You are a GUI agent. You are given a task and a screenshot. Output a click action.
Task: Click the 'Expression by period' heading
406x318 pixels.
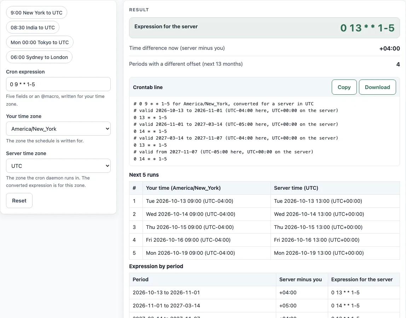tap(156, 266)
